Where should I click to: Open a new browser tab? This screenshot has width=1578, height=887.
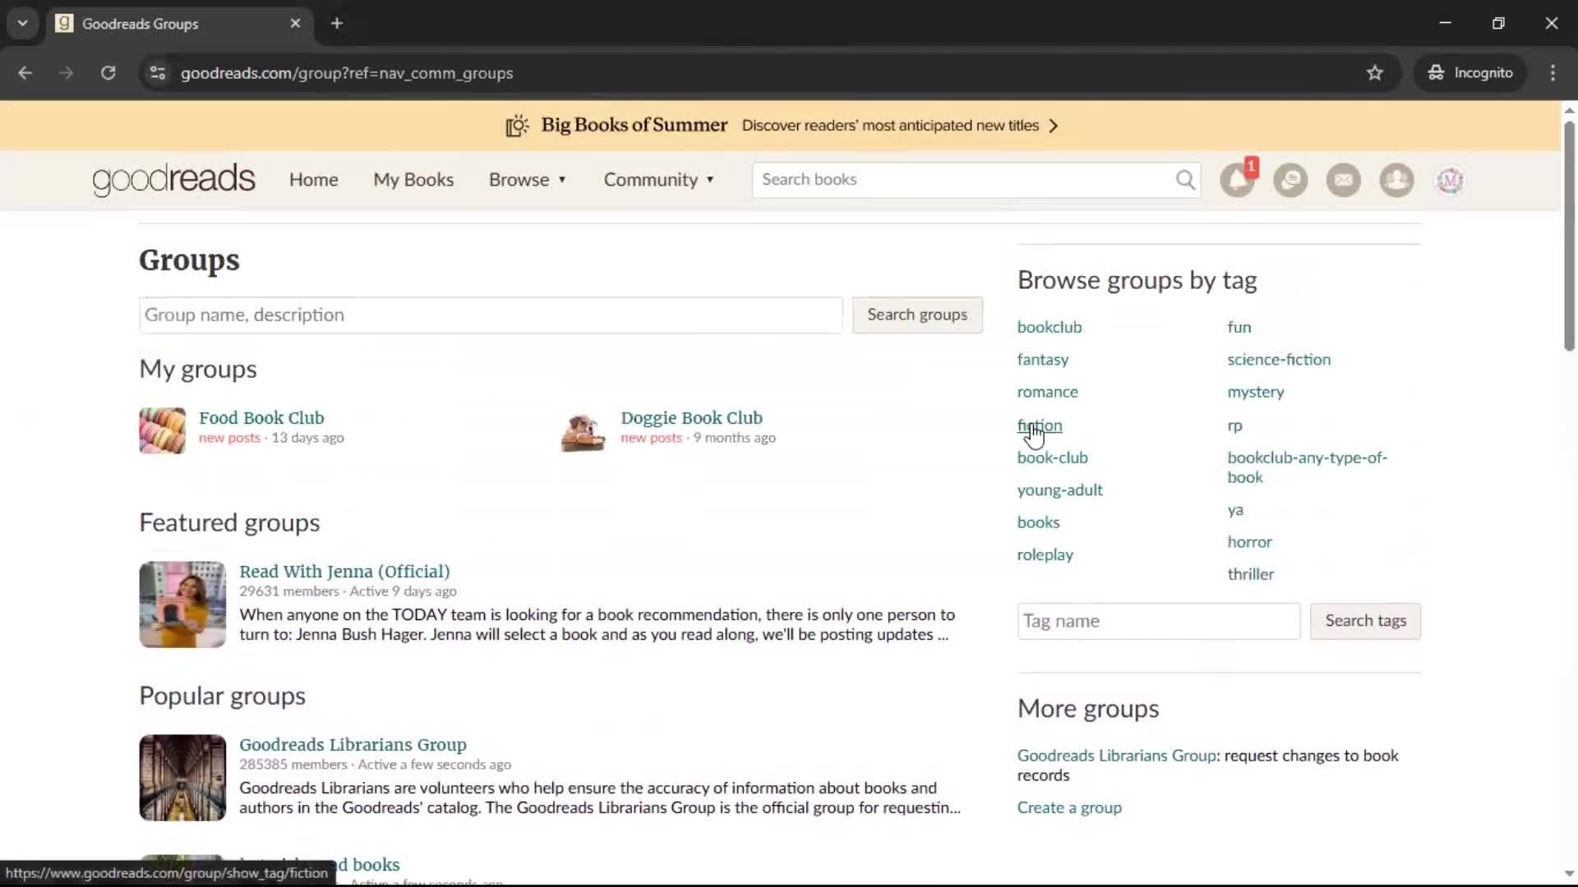pyautogui.click(x=337, y=23)
